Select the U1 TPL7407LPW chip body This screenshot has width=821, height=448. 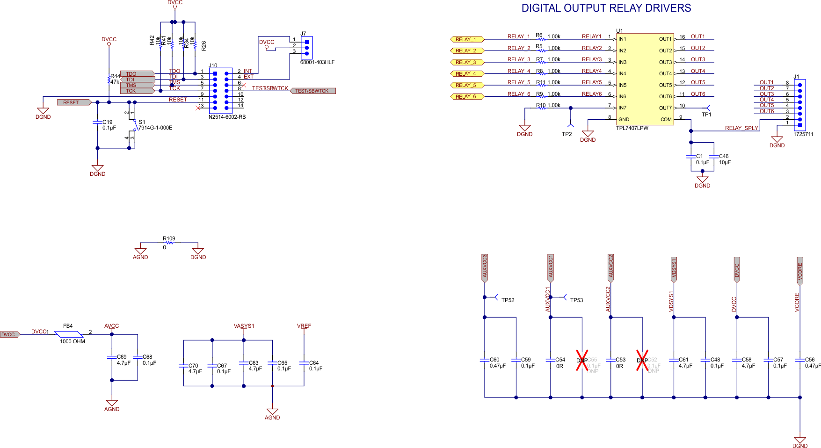point(645,79)
